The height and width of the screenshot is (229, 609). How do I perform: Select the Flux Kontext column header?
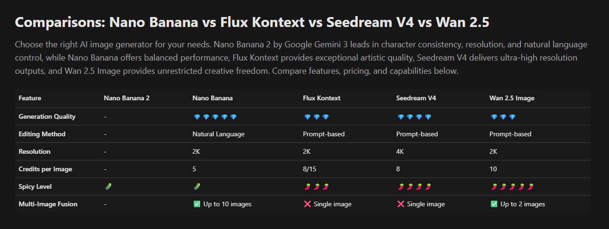click(321, 98)
